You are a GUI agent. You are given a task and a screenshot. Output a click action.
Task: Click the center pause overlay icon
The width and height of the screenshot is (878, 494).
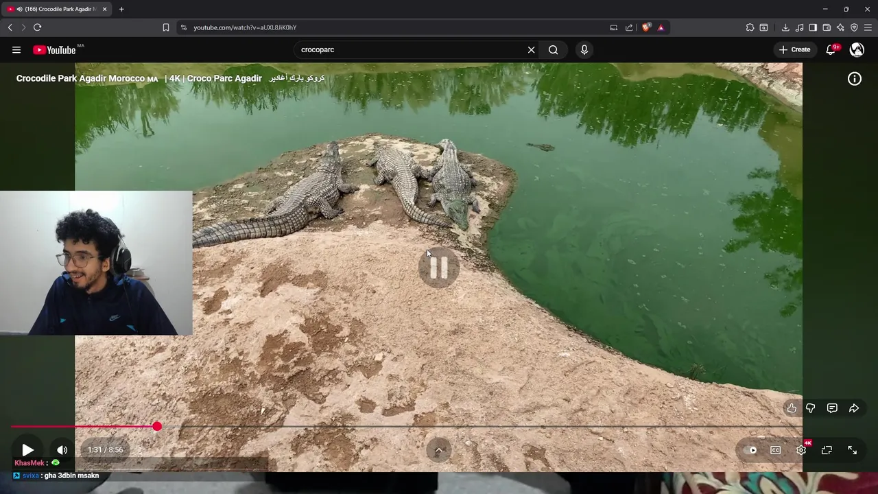(439, 267)
